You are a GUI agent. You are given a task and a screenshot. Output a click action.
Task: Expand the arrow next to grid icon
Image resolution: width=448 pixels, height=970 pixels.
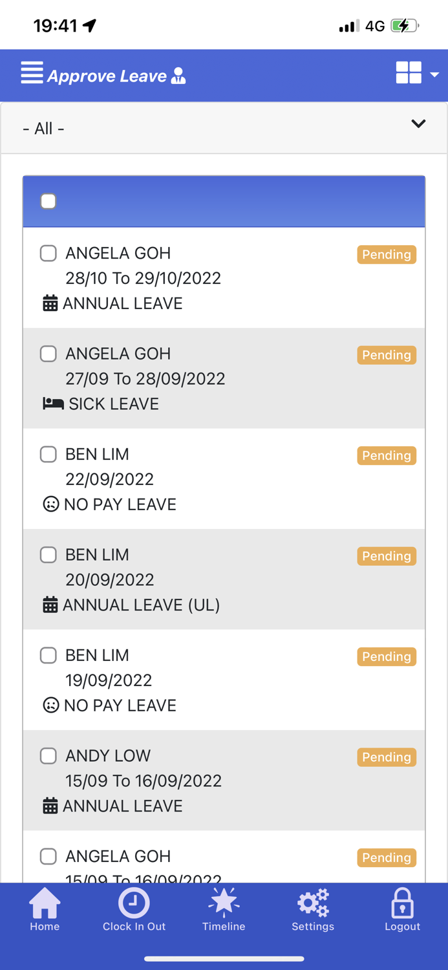(x=434, y=75)
